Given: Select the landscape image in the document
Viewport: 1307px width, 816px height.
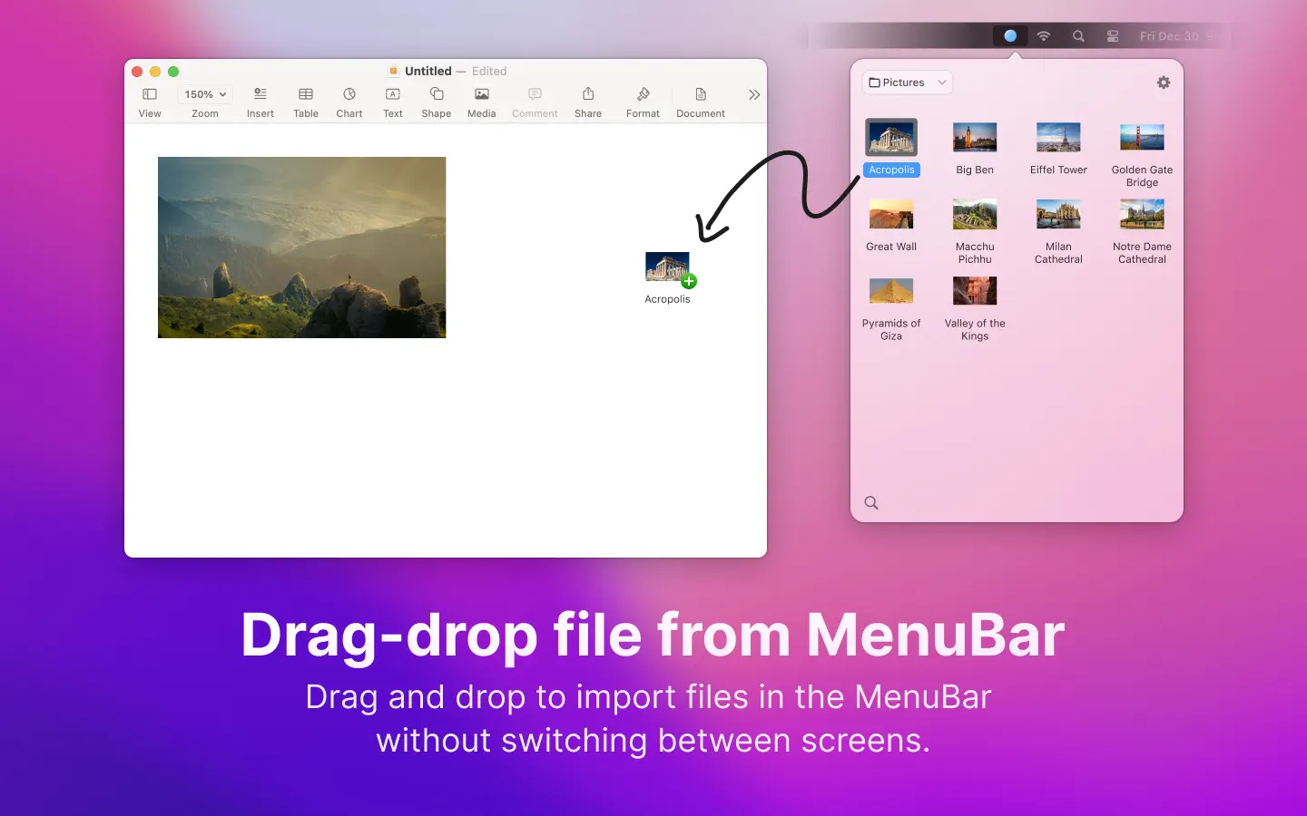Looking at the screenshot, I should (x=302, y=248).
